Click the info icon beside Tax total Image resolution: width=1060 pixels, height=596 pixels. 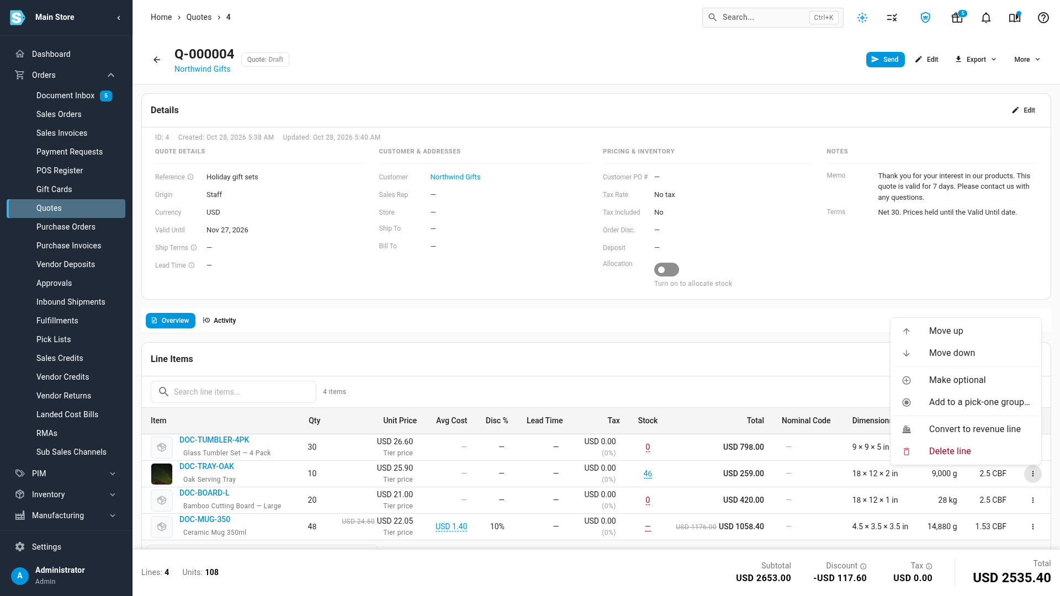tap(929, 566)
